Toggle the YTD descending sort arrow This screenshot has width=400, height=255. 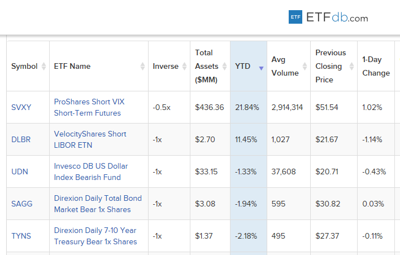pos(261,68)
